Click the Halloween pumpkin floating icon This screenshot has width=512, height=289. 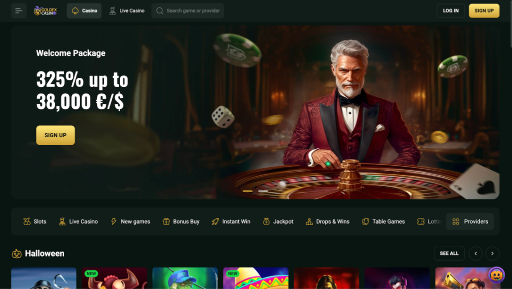(x=496, y=275)
